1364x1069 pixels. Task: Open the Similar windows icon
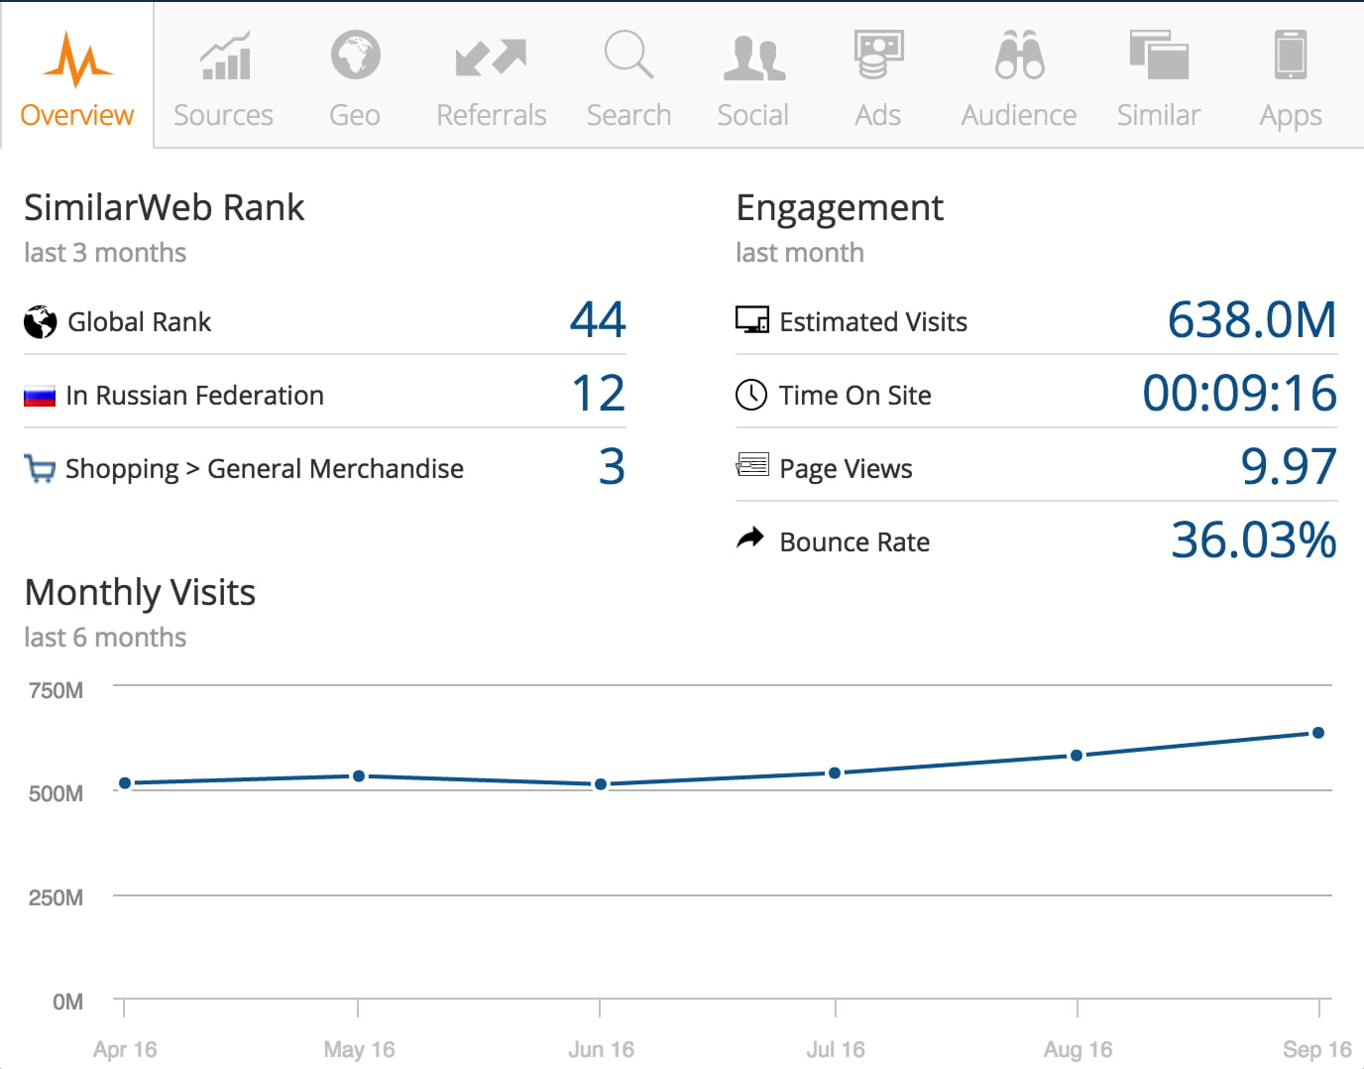1158,55
